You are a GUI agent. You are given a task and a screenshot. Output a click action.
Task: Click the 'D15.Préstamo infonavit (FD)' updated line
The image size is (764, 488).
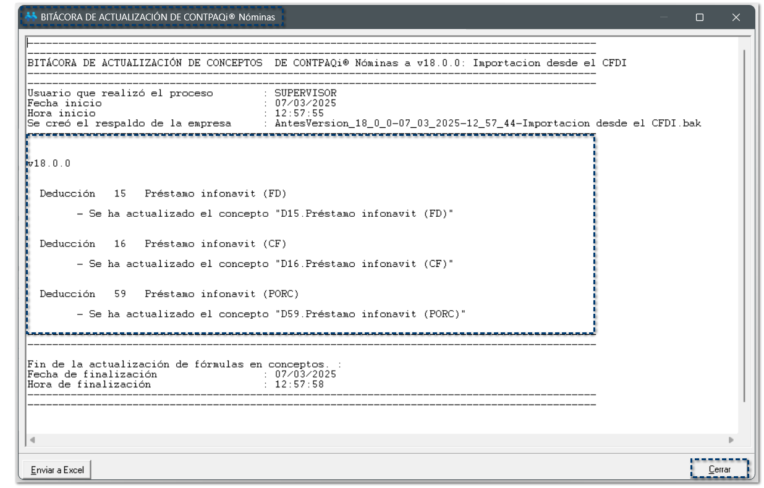pyautogui.click(x=265, y=214)
